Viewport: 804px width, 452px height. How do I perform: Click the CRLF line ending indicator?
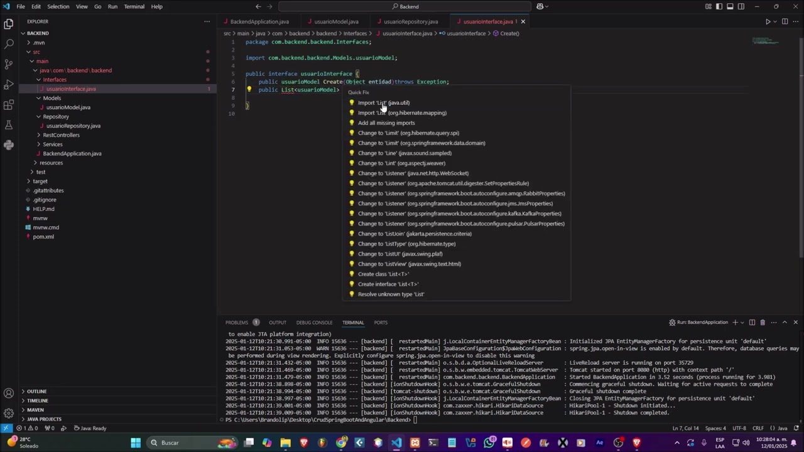pos(758,428)
